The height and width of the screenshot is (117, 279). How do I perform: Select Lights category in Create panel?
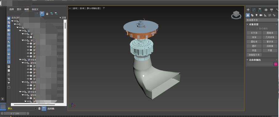256,15
